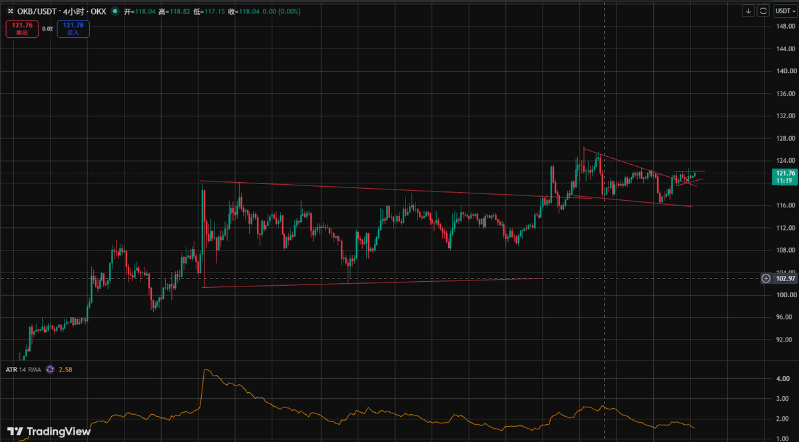Click the red 121.76 sell button
This screenshot has height=442, width=799.
click(x=22, y=29)
